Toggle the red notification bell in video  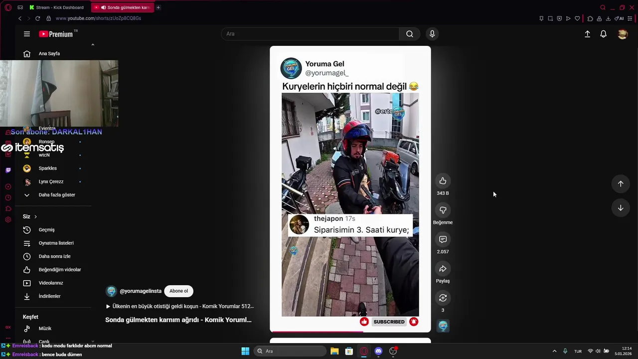tap(414, 322)
